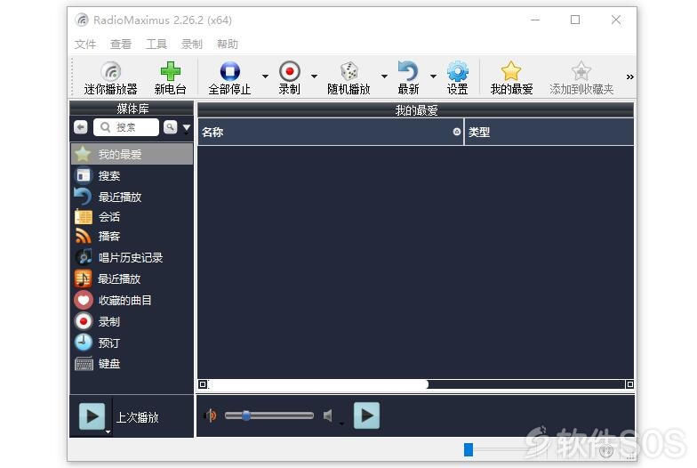Image resolution: width=697 pixels, height=468 pixels.
Task: Open the 工具 menu
Action: 156,44
